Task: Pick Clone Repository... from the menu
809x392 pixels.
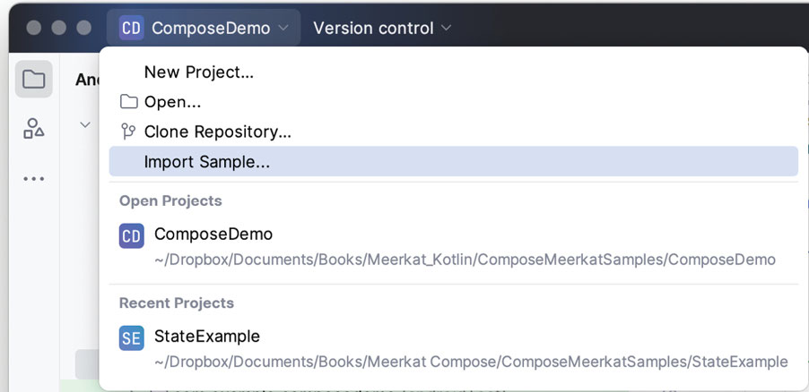Action: click(x=217, y=132)
